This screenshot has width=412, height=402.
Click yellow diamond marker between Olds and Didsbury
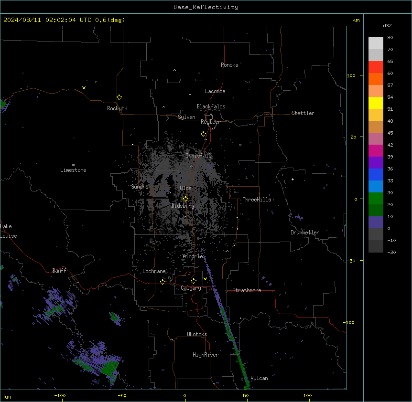coord(185,199)
